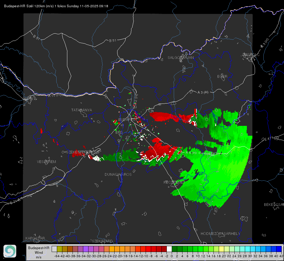The image size is (284, 261).
Task: Click the 0 value on legend scale
Action: (x=172, y=256)
